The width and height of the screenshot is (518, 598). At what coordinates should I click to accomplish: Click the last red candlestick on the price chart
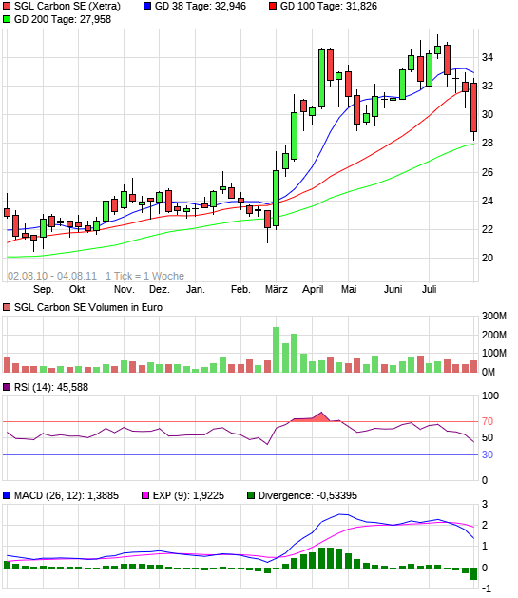(473, 107)
